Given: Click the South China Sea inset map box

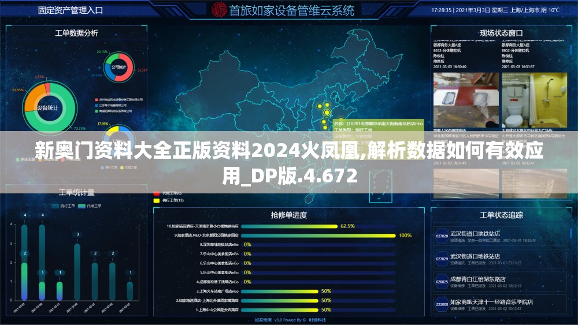Looking at the screenshot, I should tap(380, 186).
